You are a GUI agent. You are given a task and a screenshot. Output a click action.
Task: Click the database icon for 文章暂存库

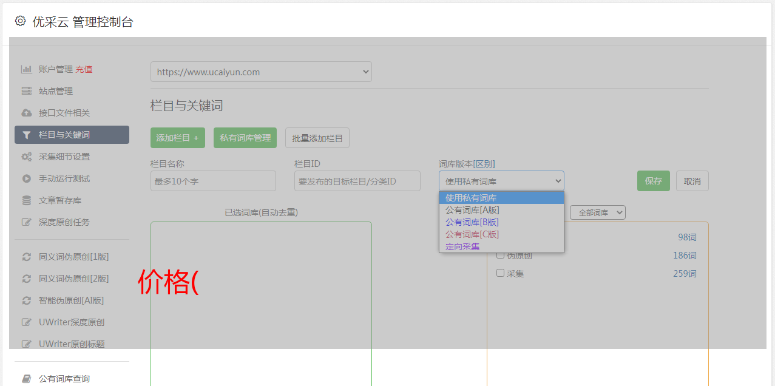(27, 200)
